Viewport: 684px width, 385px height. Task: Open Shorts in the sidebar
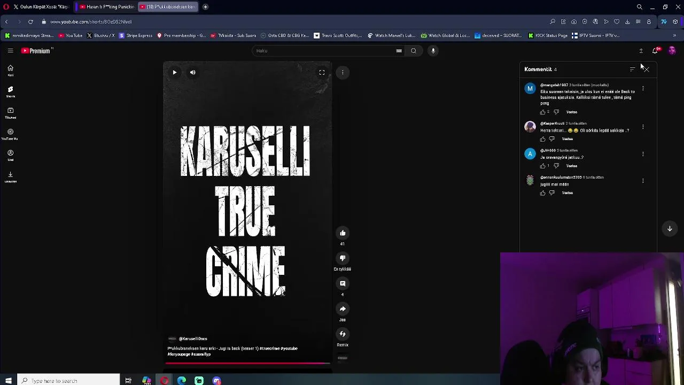10,92
